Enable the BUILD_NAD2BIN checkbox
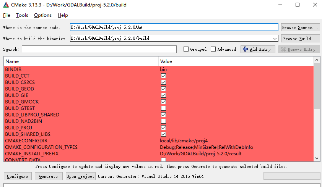This screenshot has width=322, height=187. click(x=163, y=121)
